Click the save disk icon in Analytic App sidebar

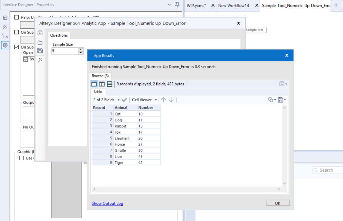pyautogui.click(x=40, y=50)
